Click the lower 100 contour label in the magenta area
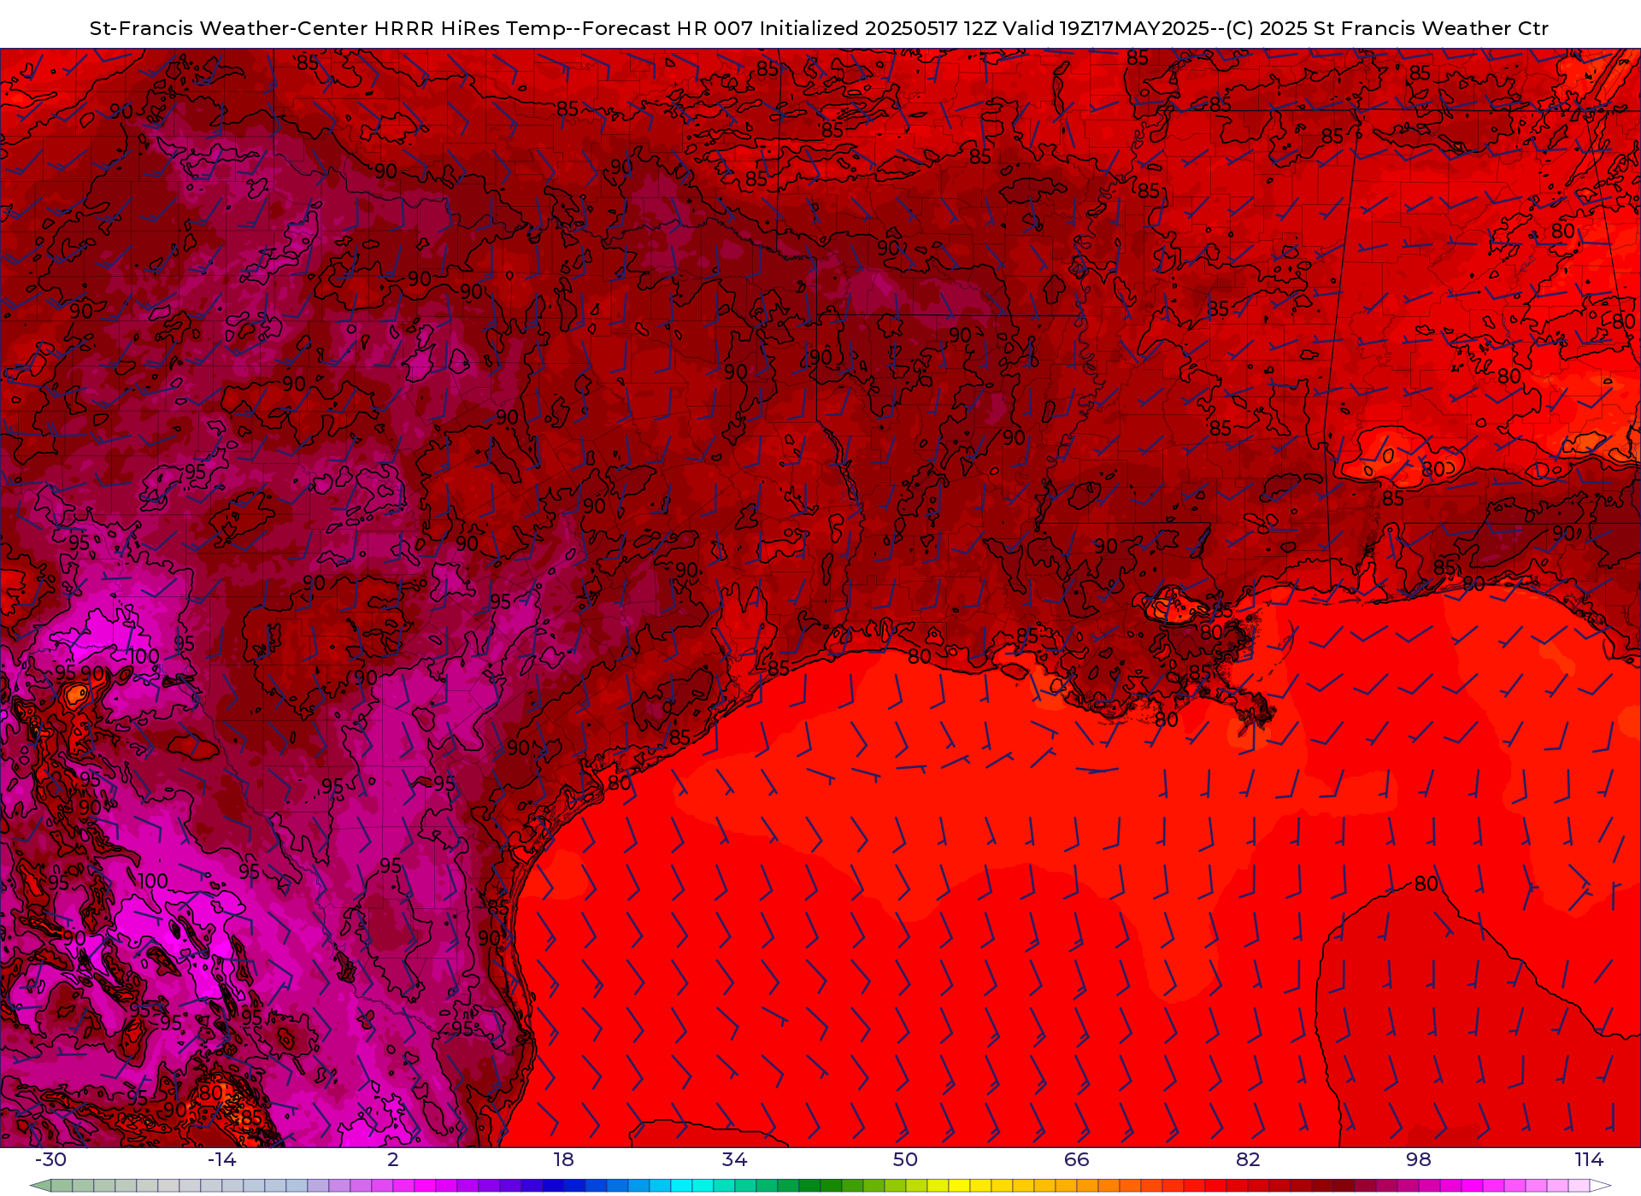The image size is (1641, 1196). point(152,881)
